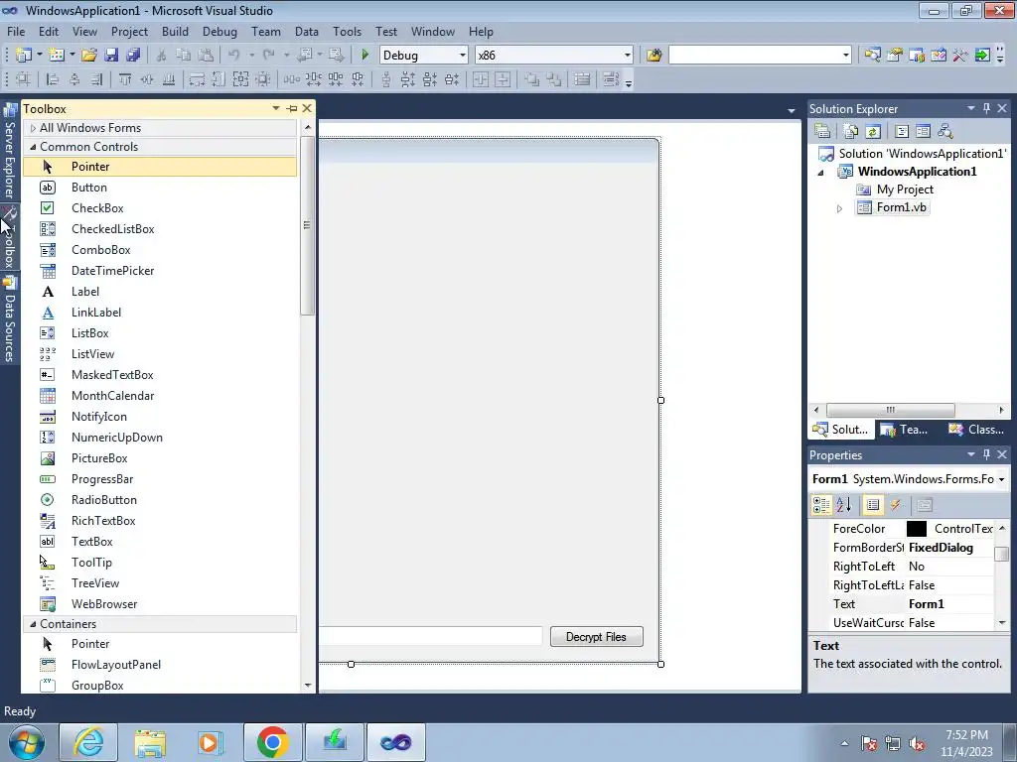Click Refresh icon in Solution Explorer toolbar
This screenshot has width=1017, height=762.
873,132
